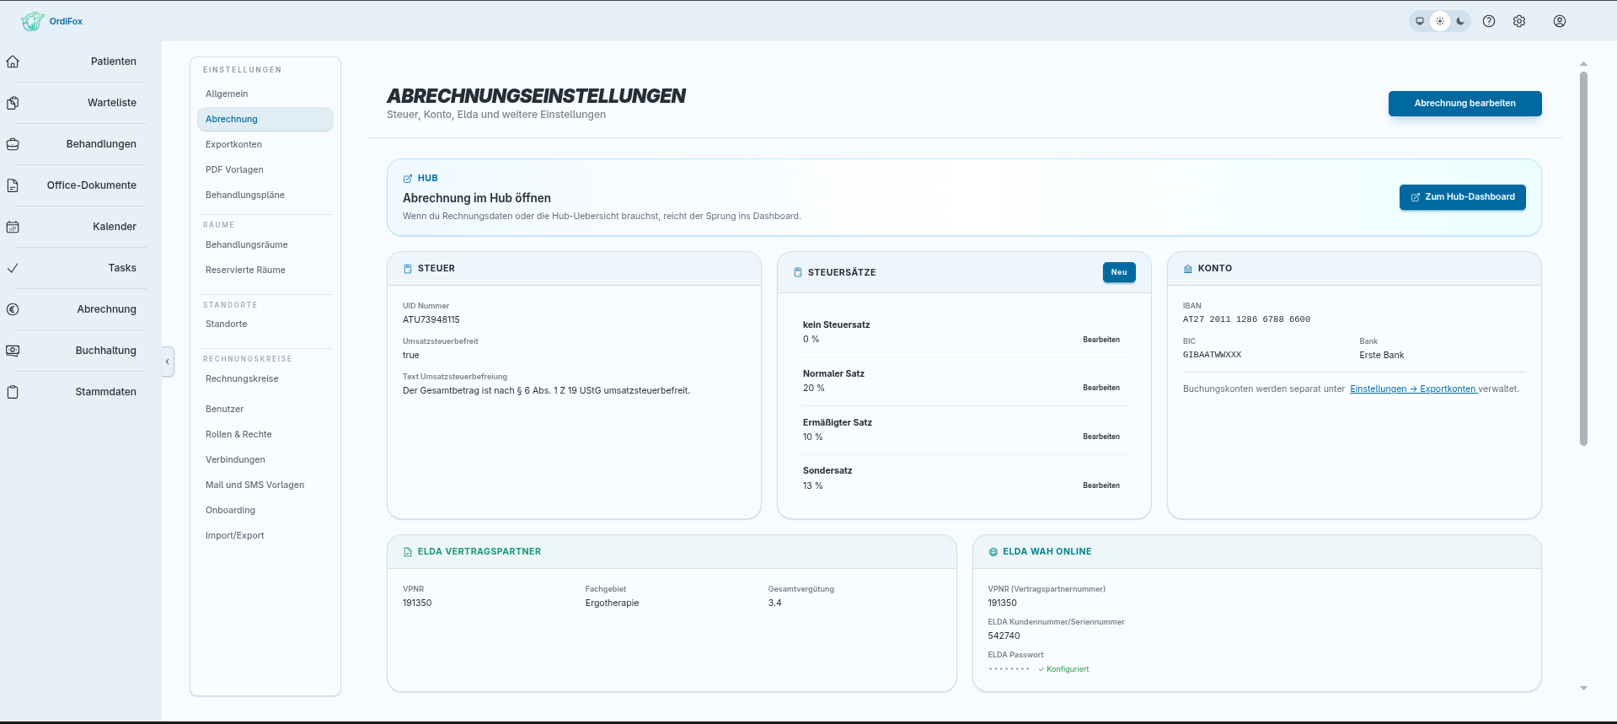Select Verbindungen settings entry
The width and height of the screenshot is (1617, 724).
pyautogui.click(x=265, y=459)
